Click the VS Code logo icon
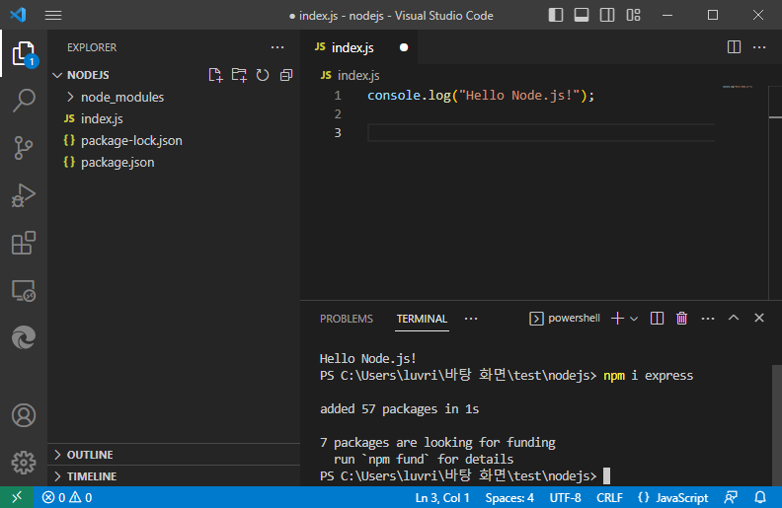Image resolution: width=782 pixels, height=508 pixels. click(18, 15)
